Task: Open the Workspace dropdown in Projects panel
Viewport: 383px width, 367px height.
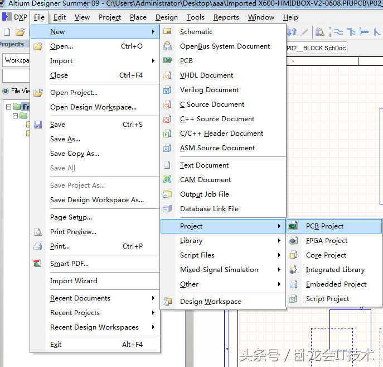Action: [x=16, y=60]
